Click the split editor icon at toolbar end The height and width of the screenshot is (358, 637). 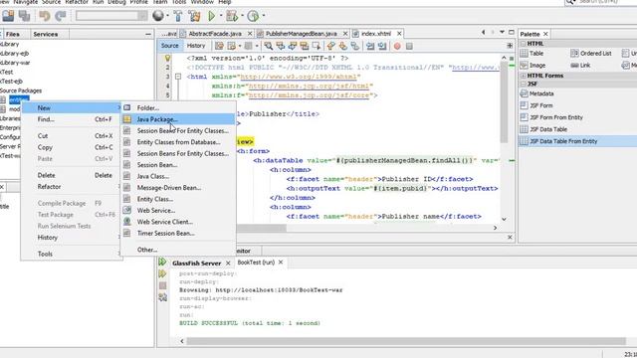(510, 46)
